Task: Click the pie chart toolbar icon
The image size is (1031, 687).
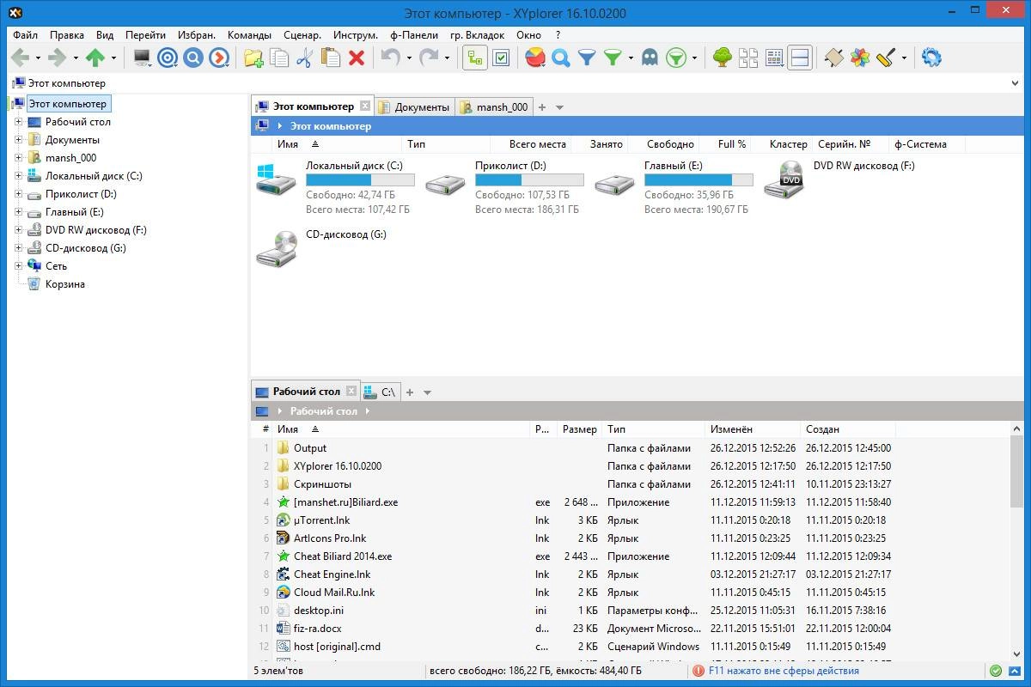Action: (x=535, y=58)
